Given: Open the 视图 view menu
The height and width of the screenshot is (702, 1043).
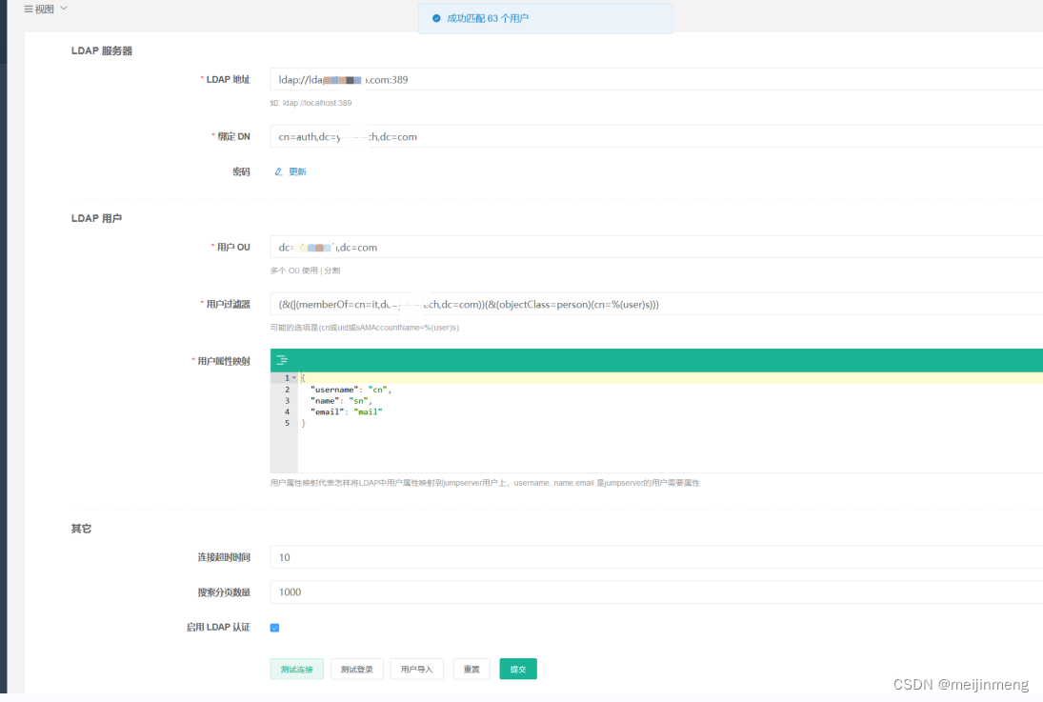Looking at the screenshot, I should 45,10.
